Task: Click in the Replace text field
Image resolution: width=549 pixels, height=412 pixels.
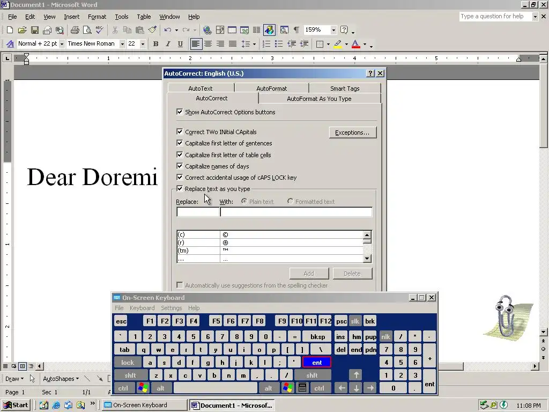Action: (x=198, y=211)
